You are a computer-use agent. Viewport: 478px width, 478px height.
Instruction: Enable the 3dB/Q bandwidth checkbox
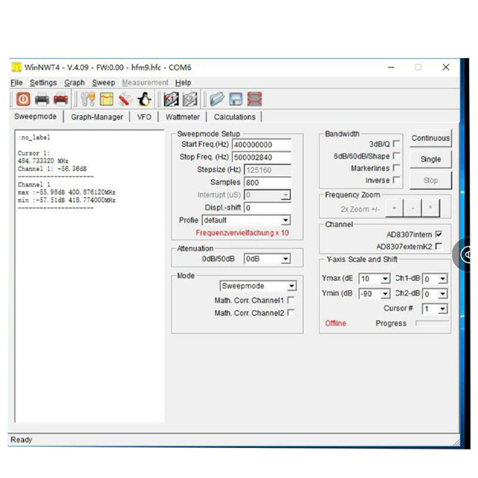tap(397, 144)
